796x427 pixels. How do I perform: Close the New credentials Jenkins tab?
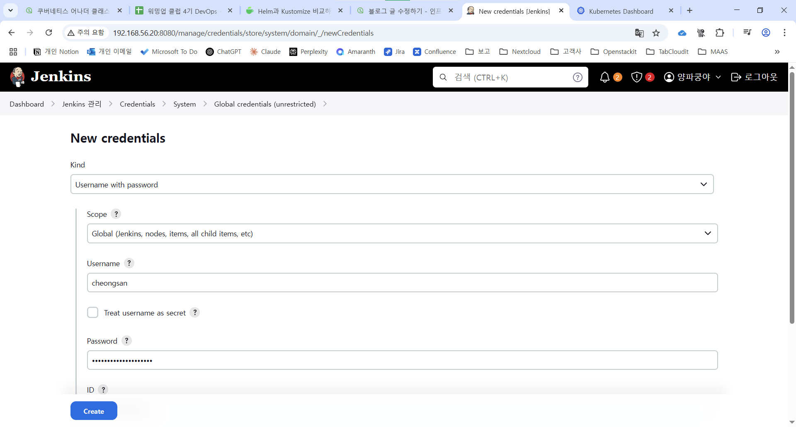click(x=561, y=11)
